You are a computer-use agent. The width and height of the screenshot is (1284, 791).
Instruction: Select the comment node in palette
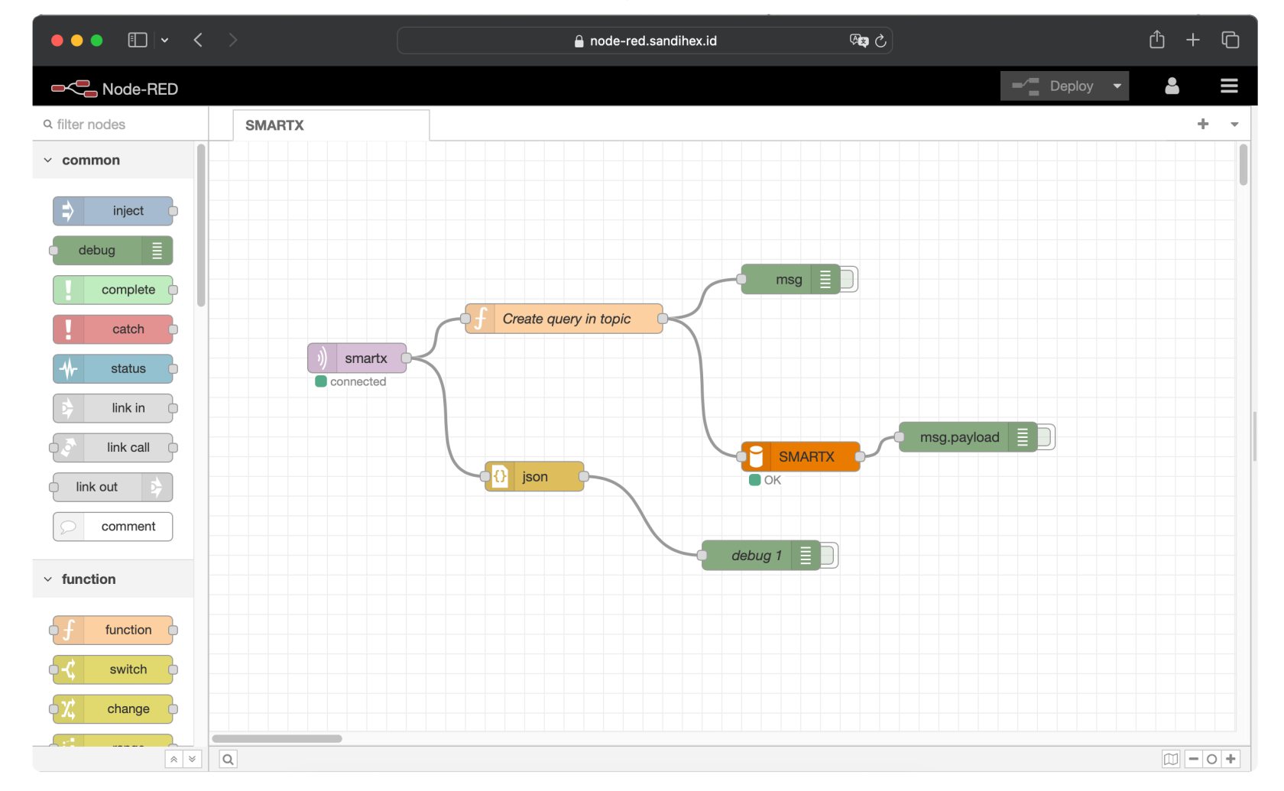[x=113, y=527]
